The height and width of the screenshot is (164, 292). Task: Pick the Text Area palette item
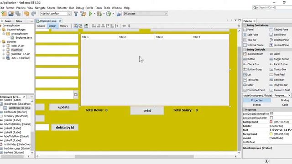coord(251,80)
